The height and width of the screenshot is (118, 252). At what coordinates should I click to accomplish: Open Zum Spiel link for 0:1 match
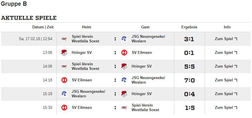(226, 53)
